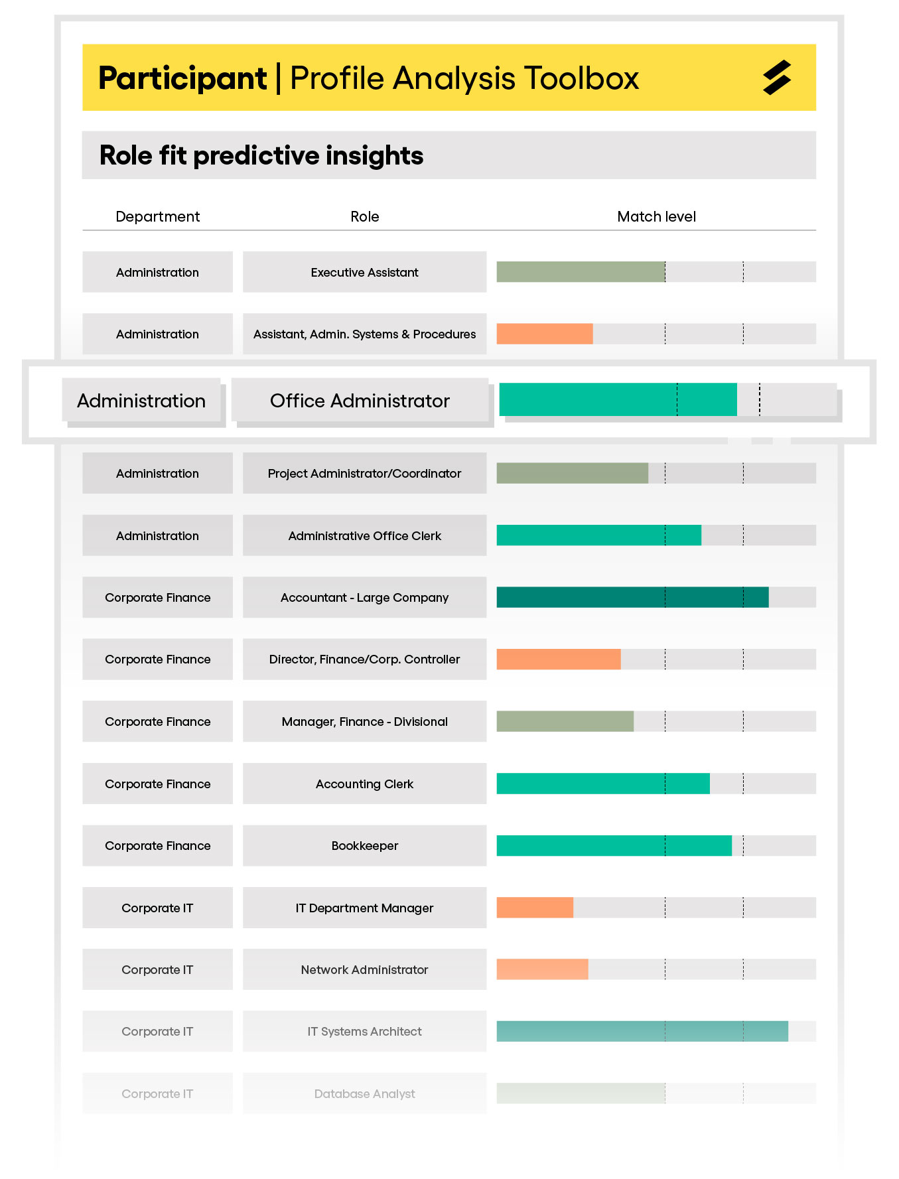Screen dimensions: 899x1179
Task: Click the Match level column header
Action: pos(656,216)
